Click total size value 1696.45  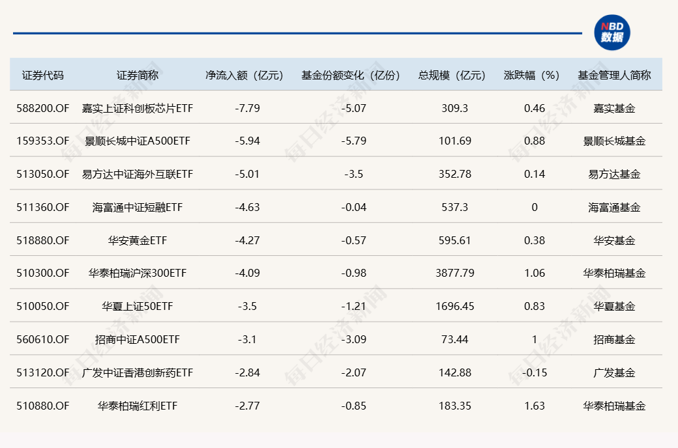455,306
